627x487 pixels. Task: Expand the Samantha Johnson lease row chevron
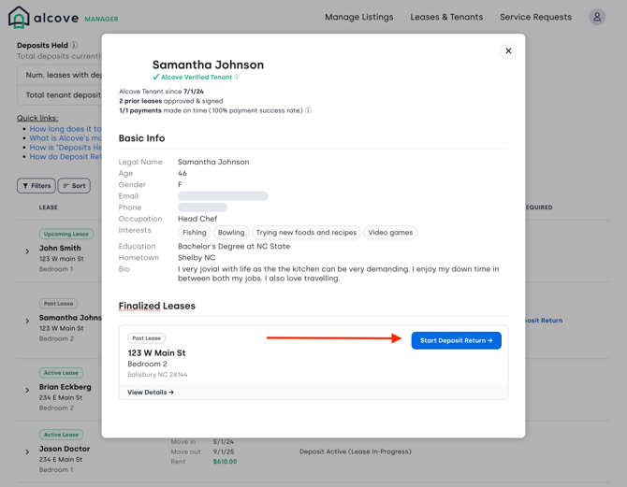point(27,321)
